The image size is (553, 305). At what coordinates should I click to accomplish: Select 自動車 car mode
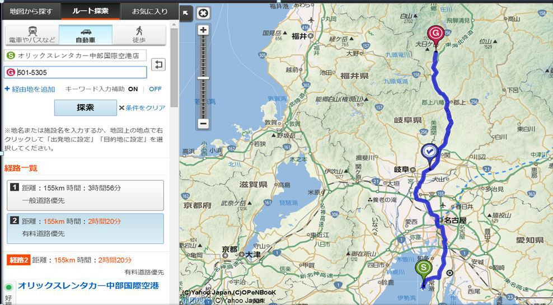point(86,35)
